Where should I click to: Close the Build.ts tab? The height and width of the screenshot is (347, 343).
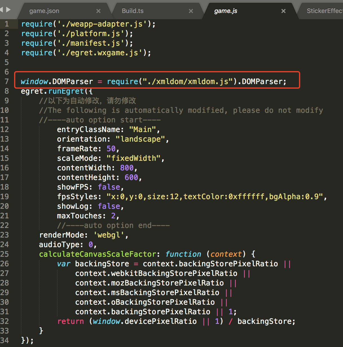191,11
